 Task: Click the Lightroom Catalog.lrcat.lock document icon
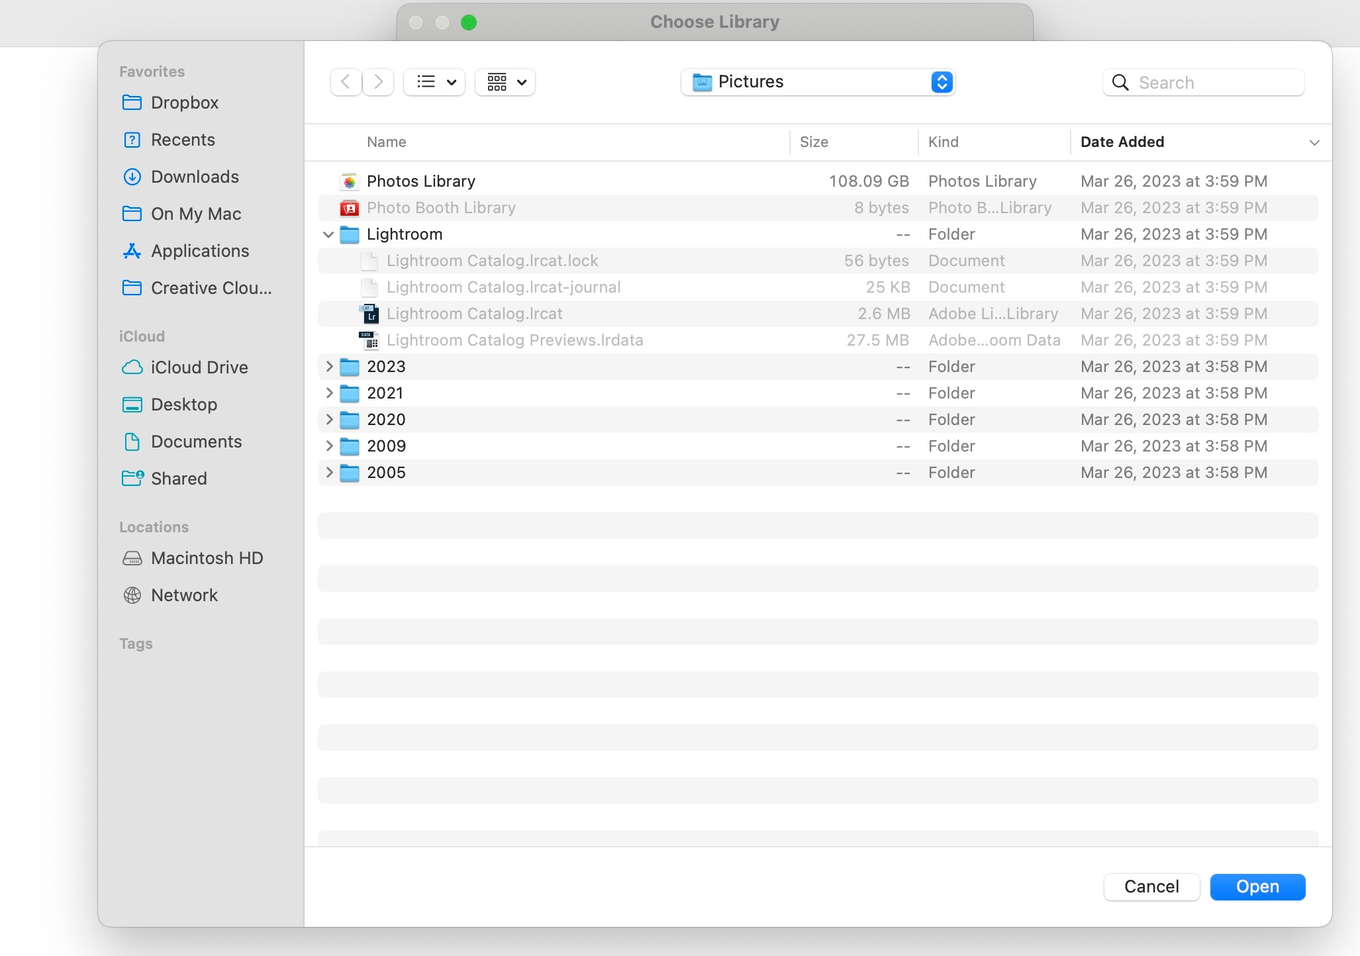pos(369,261)
